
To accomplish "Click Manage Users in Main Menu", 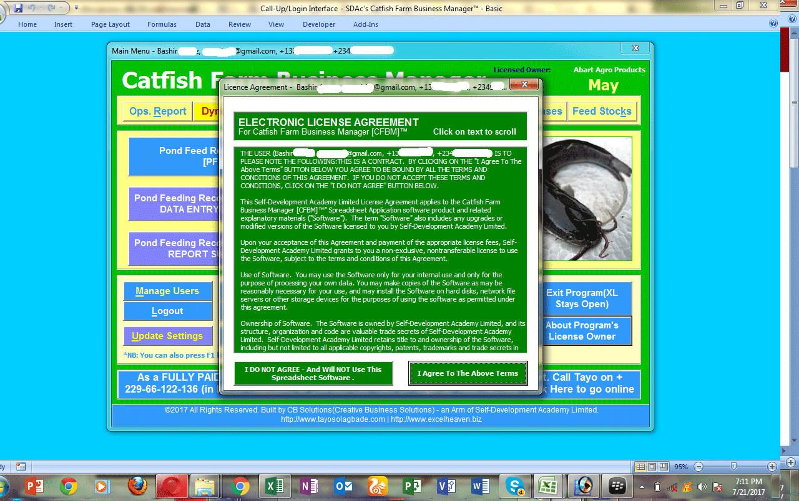I will (167, 291).
